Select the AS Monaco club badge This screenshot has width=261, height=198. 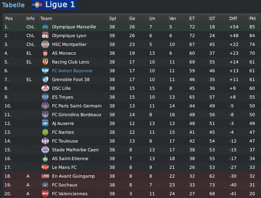pos(45,53)
